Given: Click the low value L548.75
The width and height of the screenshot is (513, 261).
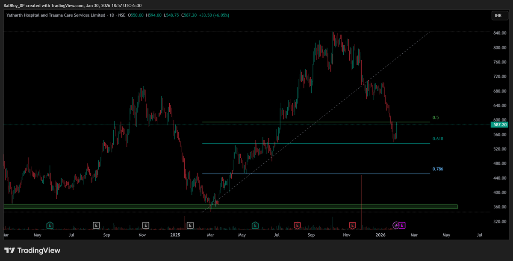Looking at the screenshot, I should (x=171, y=15).
